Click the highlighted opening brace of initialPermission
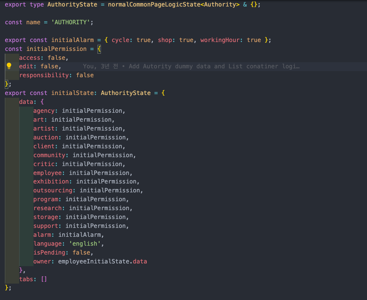Image resolution: width=367 pixels, height=300 pixels. click(x=99, y=49)
